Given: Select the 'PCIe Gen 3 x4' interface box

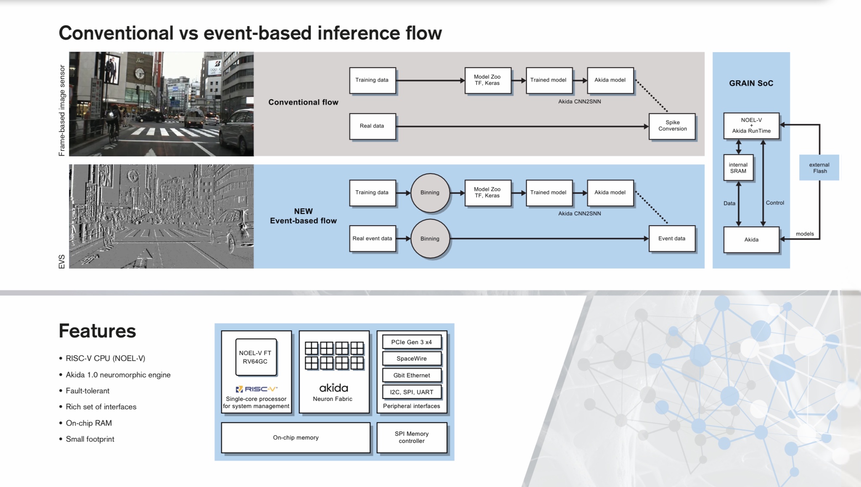Looking at the screenshot, I should click(412, 342).
